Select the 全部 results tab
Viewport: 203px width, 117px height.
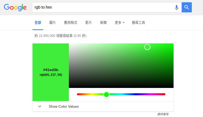coord(38,22)
